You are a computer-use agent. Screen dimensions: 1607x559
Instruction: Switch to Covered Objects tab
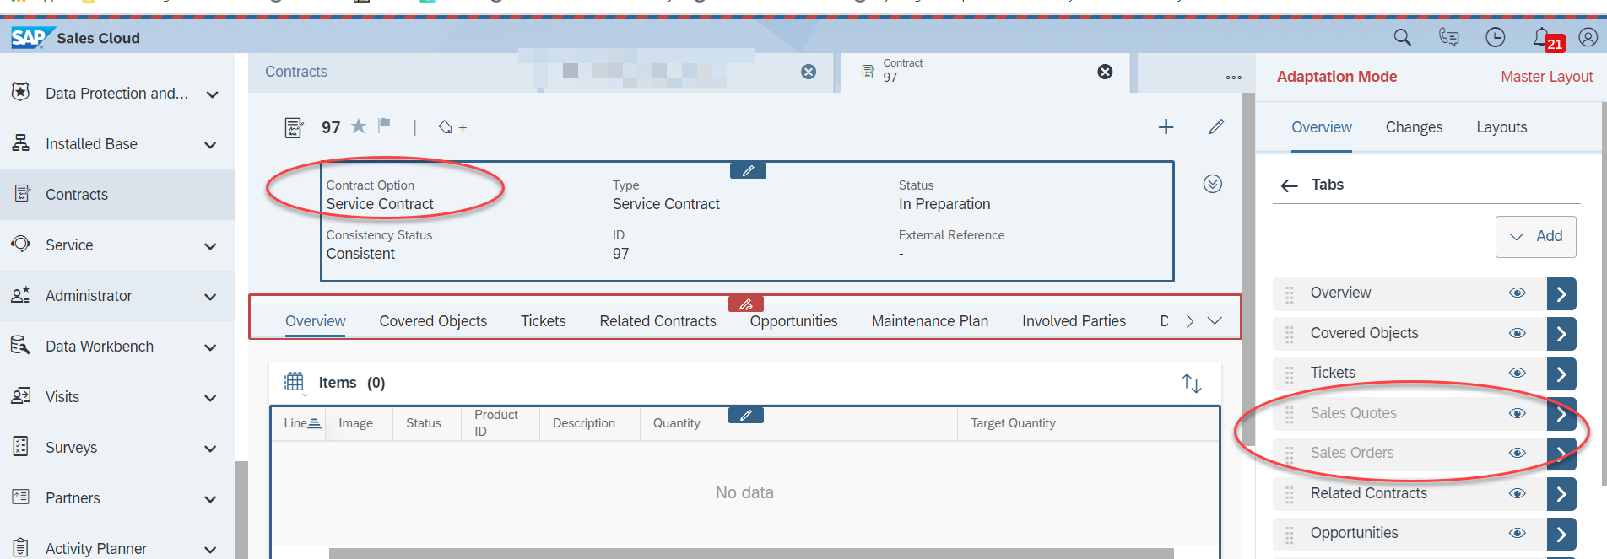pos(433,321)
